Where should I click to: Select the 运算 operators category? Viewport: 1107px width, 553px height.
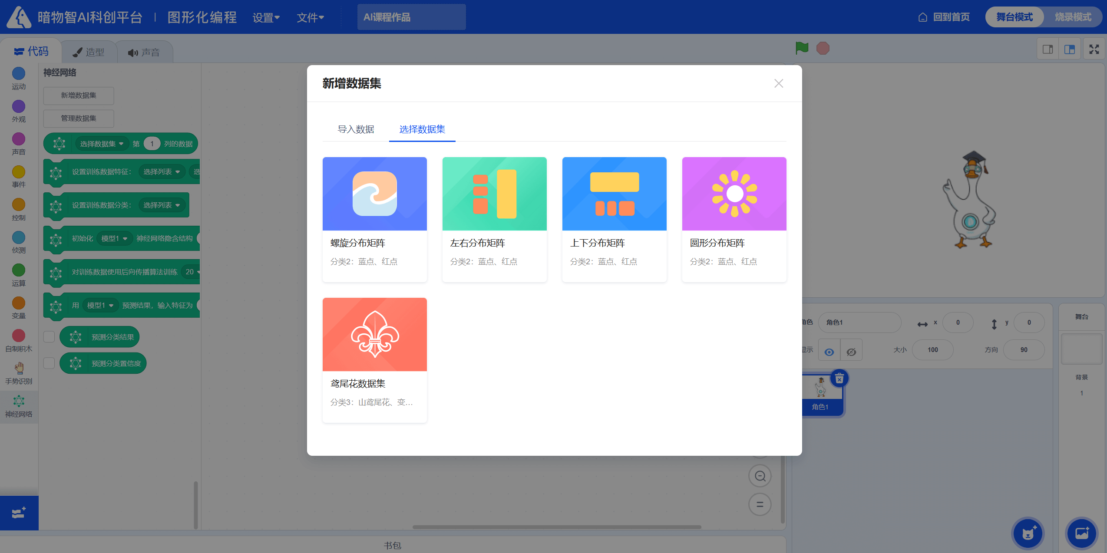tap(19, 275)
